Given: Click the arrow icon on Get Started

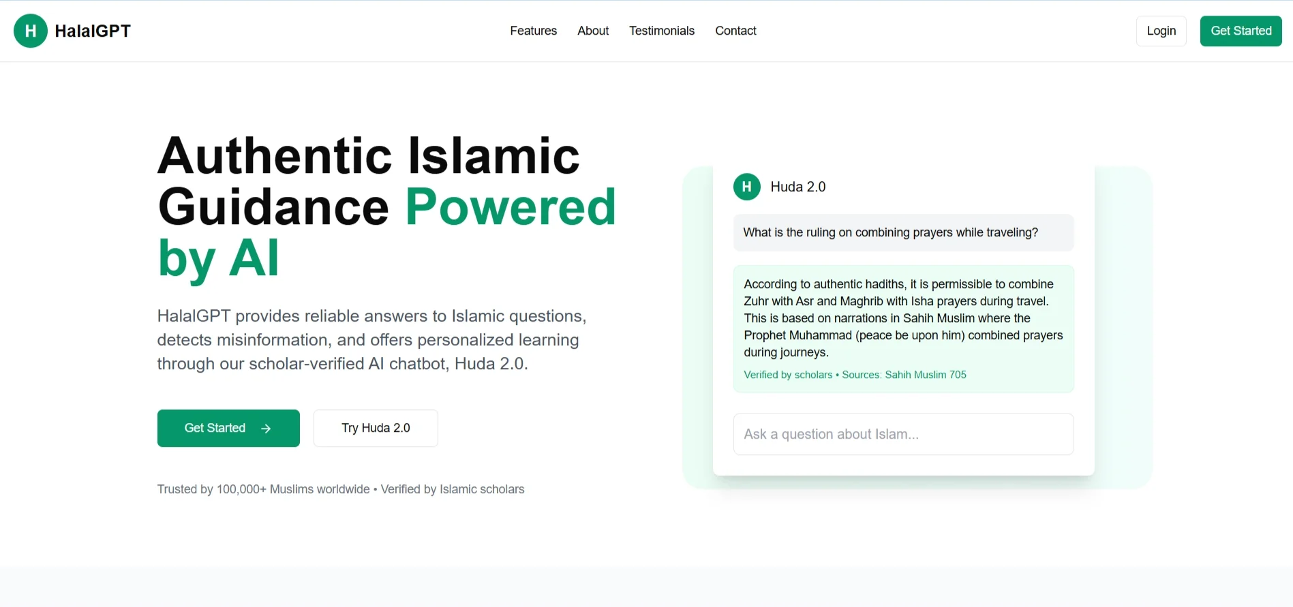Looking at the screenshot, I should click(266, 429).
